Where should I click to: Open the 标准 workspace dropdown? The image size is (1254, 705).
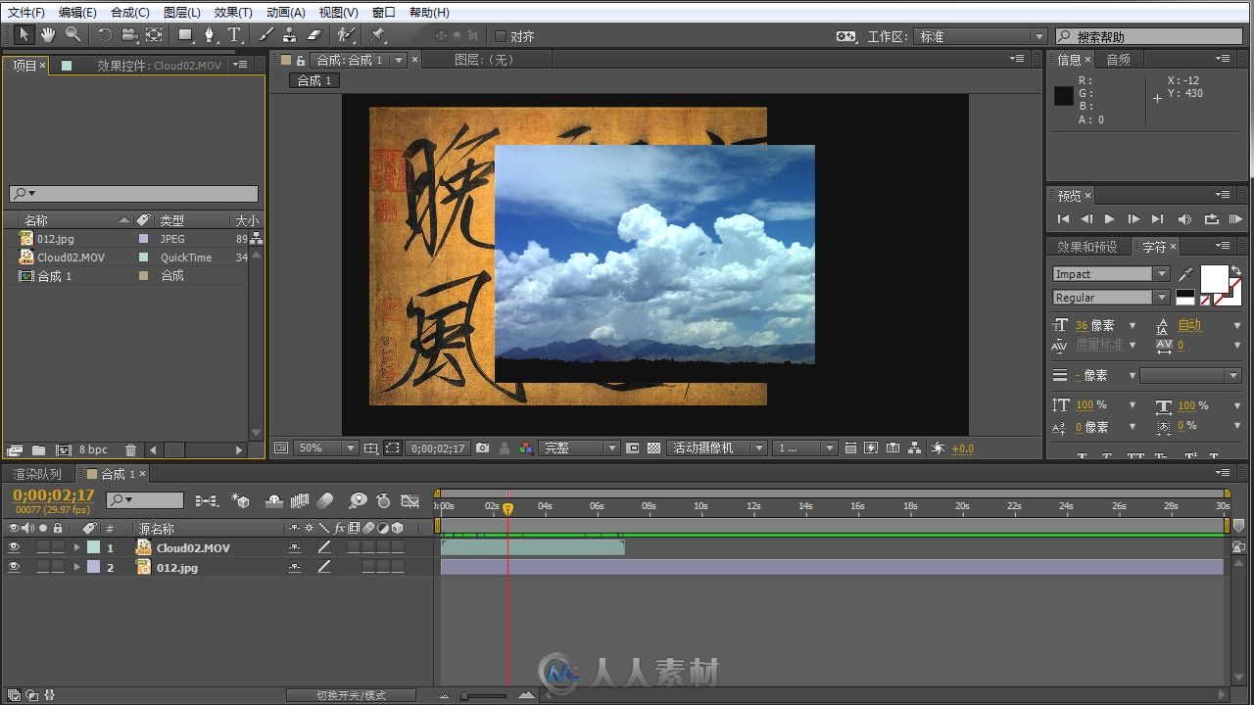[x=981, y=36]
